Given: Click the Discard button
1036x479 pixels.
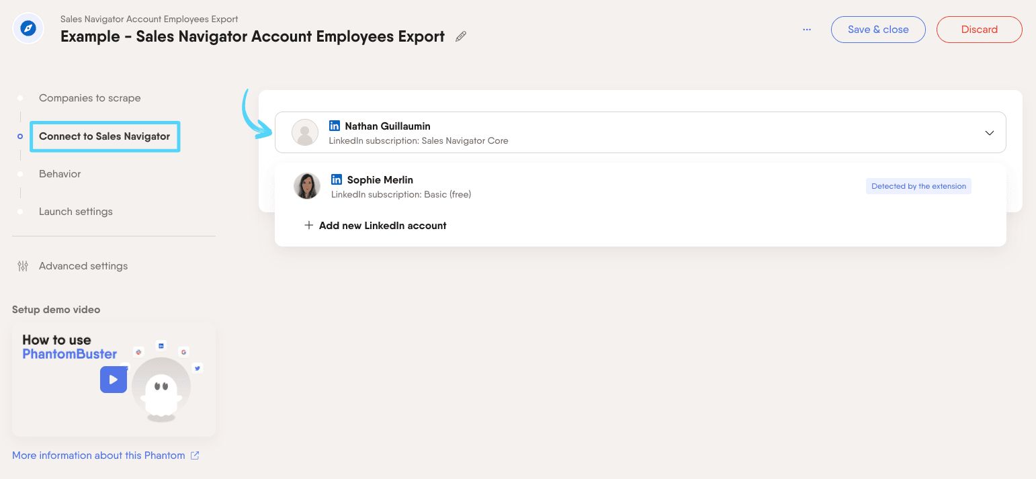Looking at the screenshot, I should [x=980, y=30].
